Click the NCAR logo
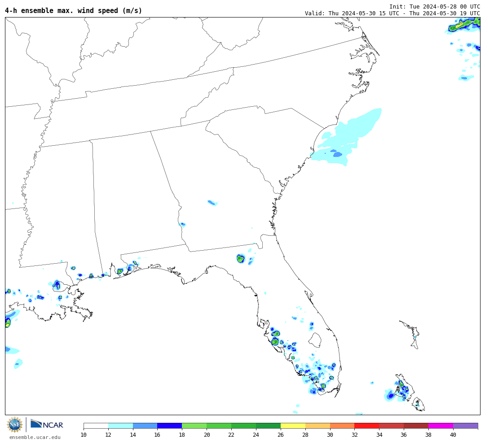The image size is (485, 443). (47, 424)
